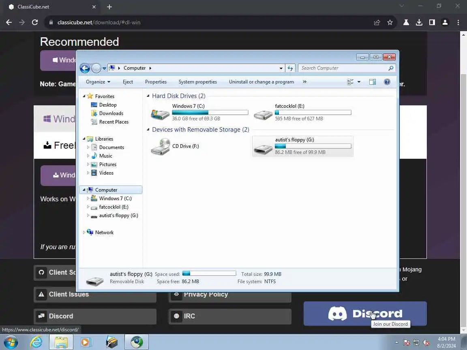Select the ClassiCube.net tab
Screen dimensions: 467x350
tap(52, 7)
